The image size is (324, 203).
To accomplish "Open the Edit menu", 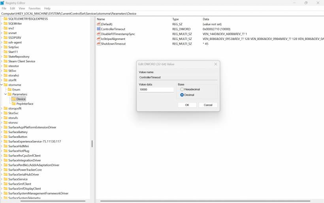I will coord(13,8).
